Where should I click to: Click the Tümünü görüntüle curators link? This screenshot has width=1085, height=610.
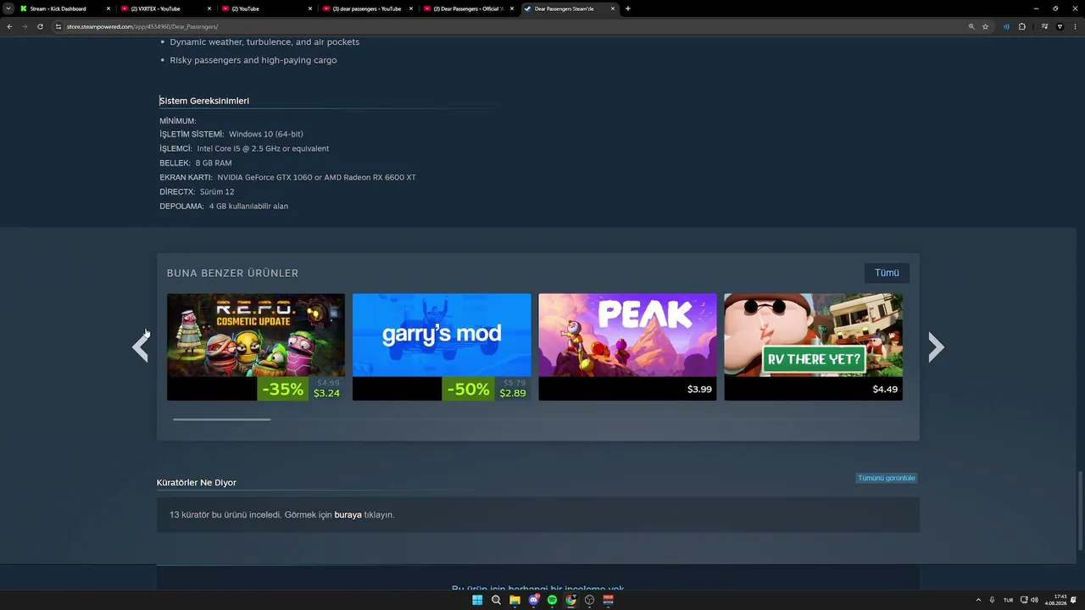[887, 478]
